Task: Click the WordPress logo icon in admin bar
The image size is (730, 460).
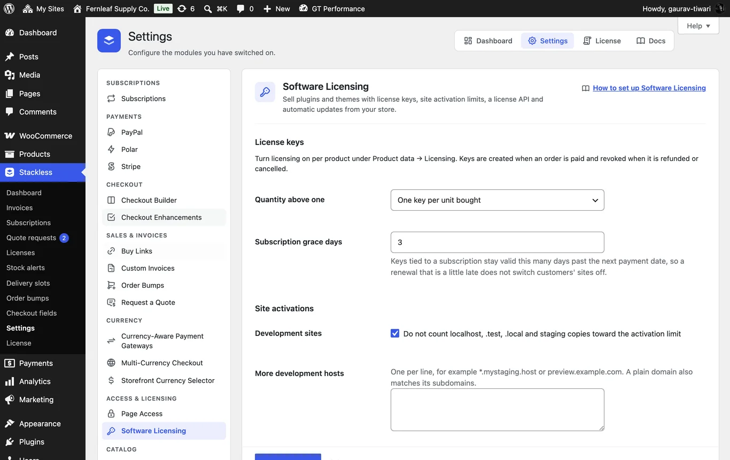Action: click(9, 9)
